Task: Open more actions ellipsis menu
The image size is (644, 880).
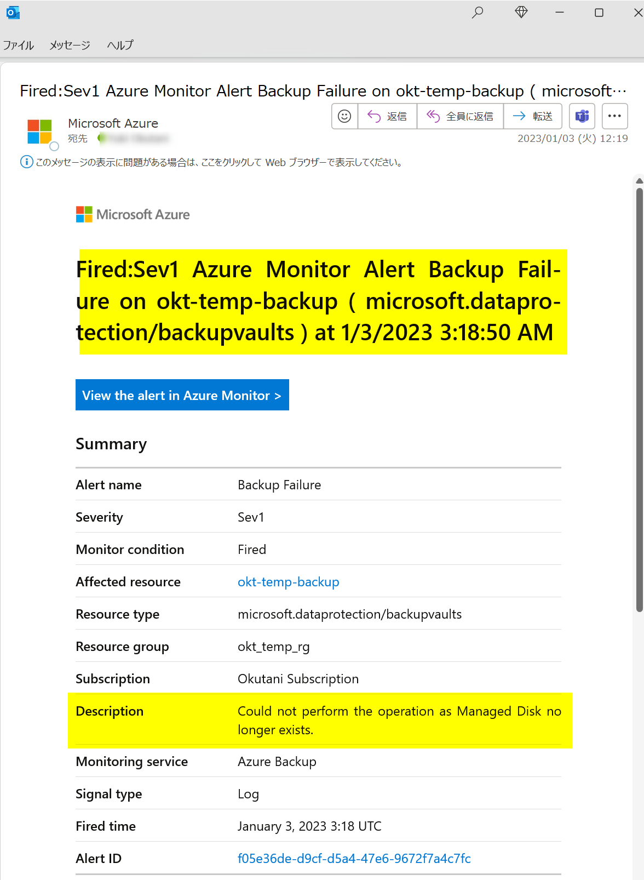Action: pyautogui.click(x=614, y=116)
